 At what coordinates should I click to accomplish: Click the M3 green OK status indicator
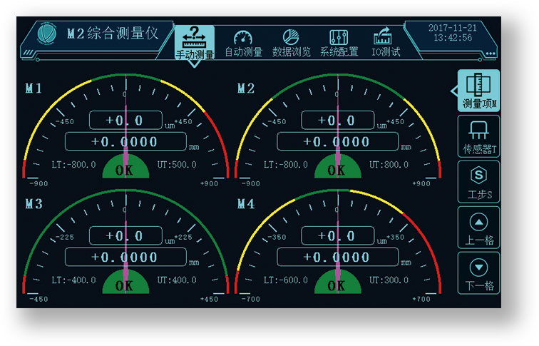[x=125, y=283]
